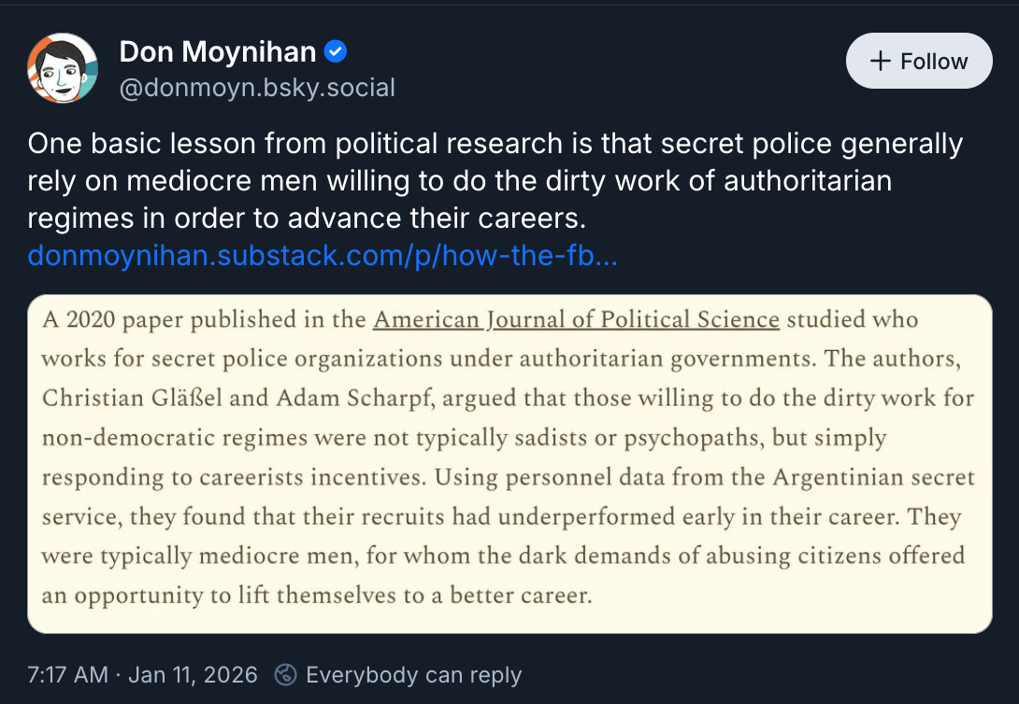Follow Don Moynihan's account
The width and height of the screenshot is (1019, 704).
pos(918,62)
